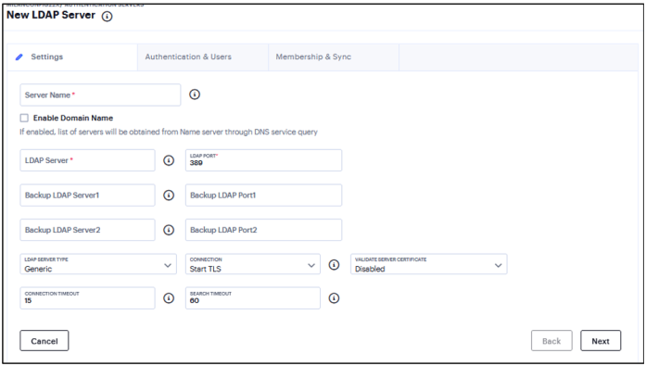Click into the LDAP Server input field
Screen dimensions: 646x366
(x=87, y=160)
